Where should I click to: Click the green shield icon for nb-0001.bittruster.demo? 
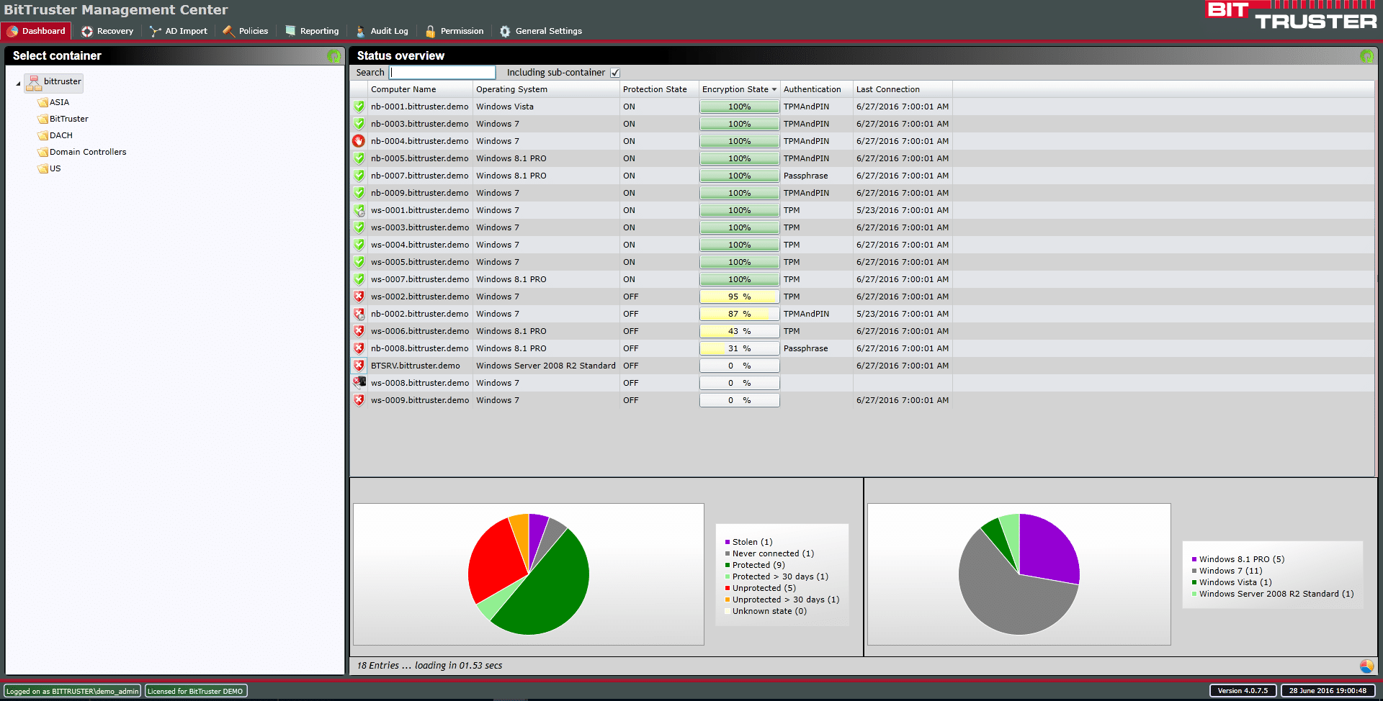359,107
